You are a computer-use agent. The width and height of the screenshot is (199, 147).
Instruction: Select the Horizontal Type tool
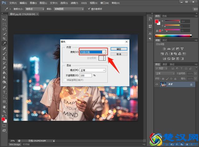4,92
